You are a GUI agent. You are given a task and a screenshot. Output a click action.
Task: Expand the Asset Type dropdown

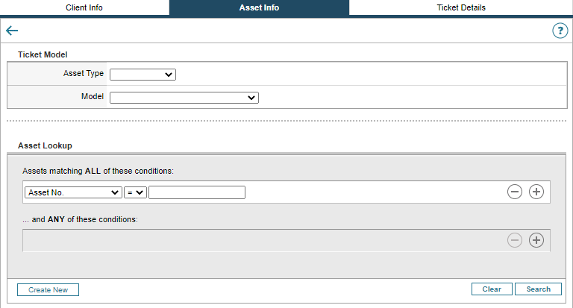pos(143,74)
